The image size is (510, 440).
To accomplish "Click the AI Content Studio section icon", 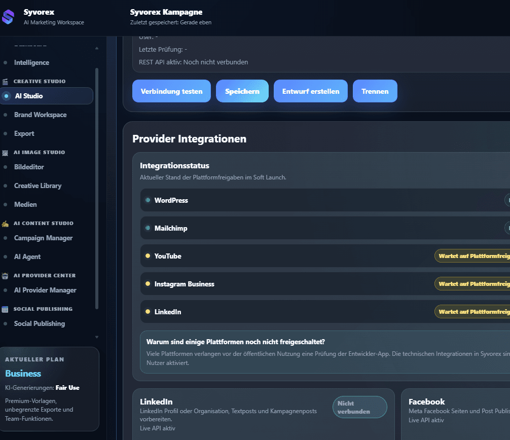I will pos(5,224).
